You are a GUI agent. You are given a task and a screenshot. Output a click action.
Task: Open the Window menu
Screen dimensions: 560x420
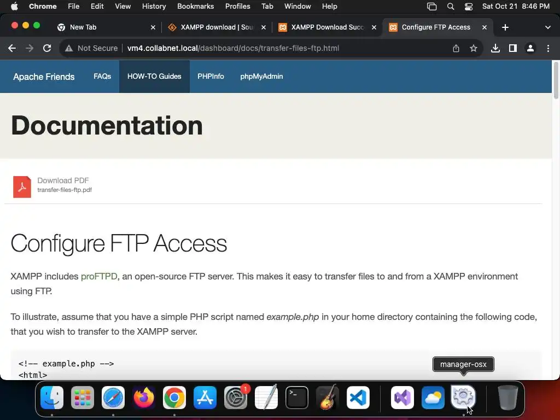(297, 7)
